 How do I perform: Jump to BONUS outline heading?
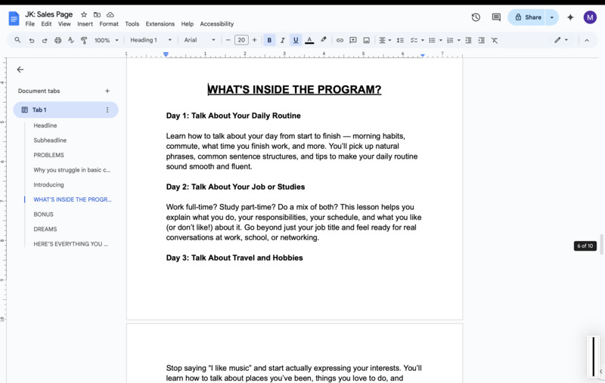click(43, 215)
